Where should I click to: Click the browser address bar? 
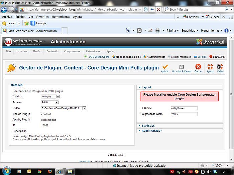click(x=81, y=10)
